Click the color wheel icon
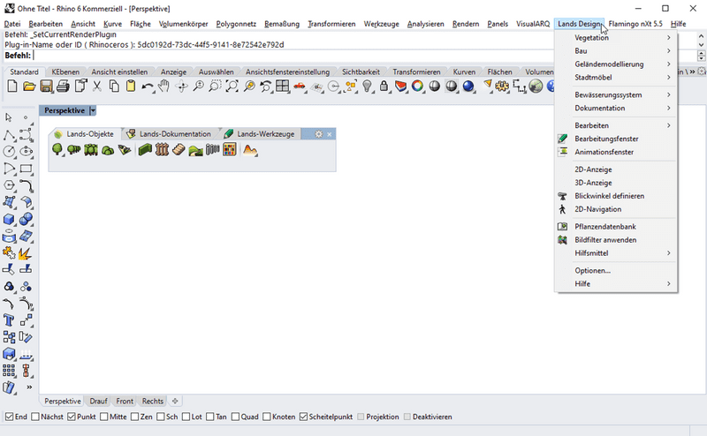The image size is (707, 436). pos(417,86)
